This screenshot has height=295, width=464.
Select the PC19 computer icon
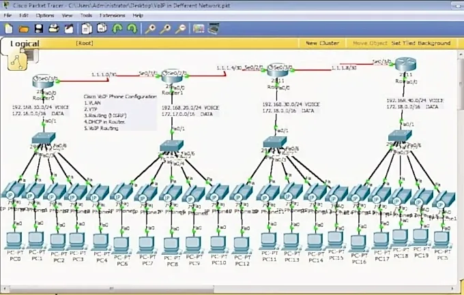click(x=420, y=237)
